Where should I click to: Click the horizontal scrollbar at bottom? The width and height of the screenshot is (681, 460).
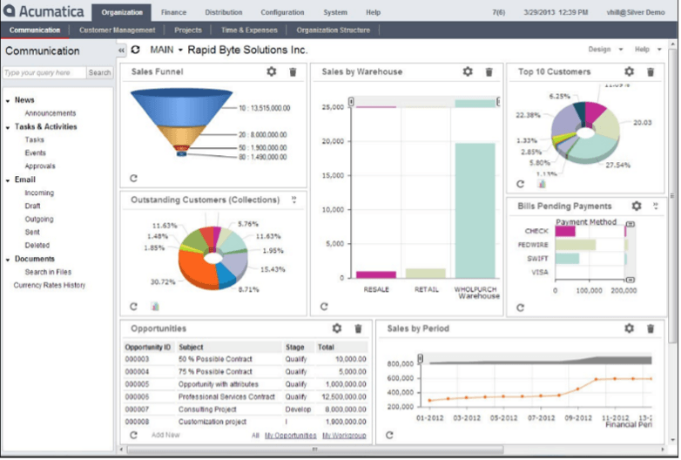tap(314, 450)
